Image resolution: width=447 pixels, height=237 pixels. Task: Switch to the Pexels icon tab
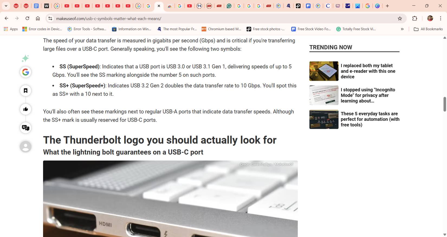coord(298,6)
